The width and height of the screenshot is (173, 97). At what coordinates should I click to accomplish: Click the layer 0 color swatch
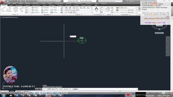74,12
